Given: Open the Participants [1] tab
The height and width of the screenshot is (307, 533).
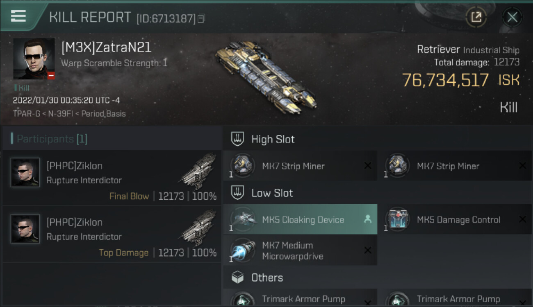Looking at the screenshot, I should pyautogui.click(x=52, y=139).
